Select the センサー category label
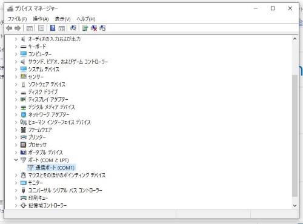Image resolution: width=303 pixels, height=224 pixels. pos(36,77)
